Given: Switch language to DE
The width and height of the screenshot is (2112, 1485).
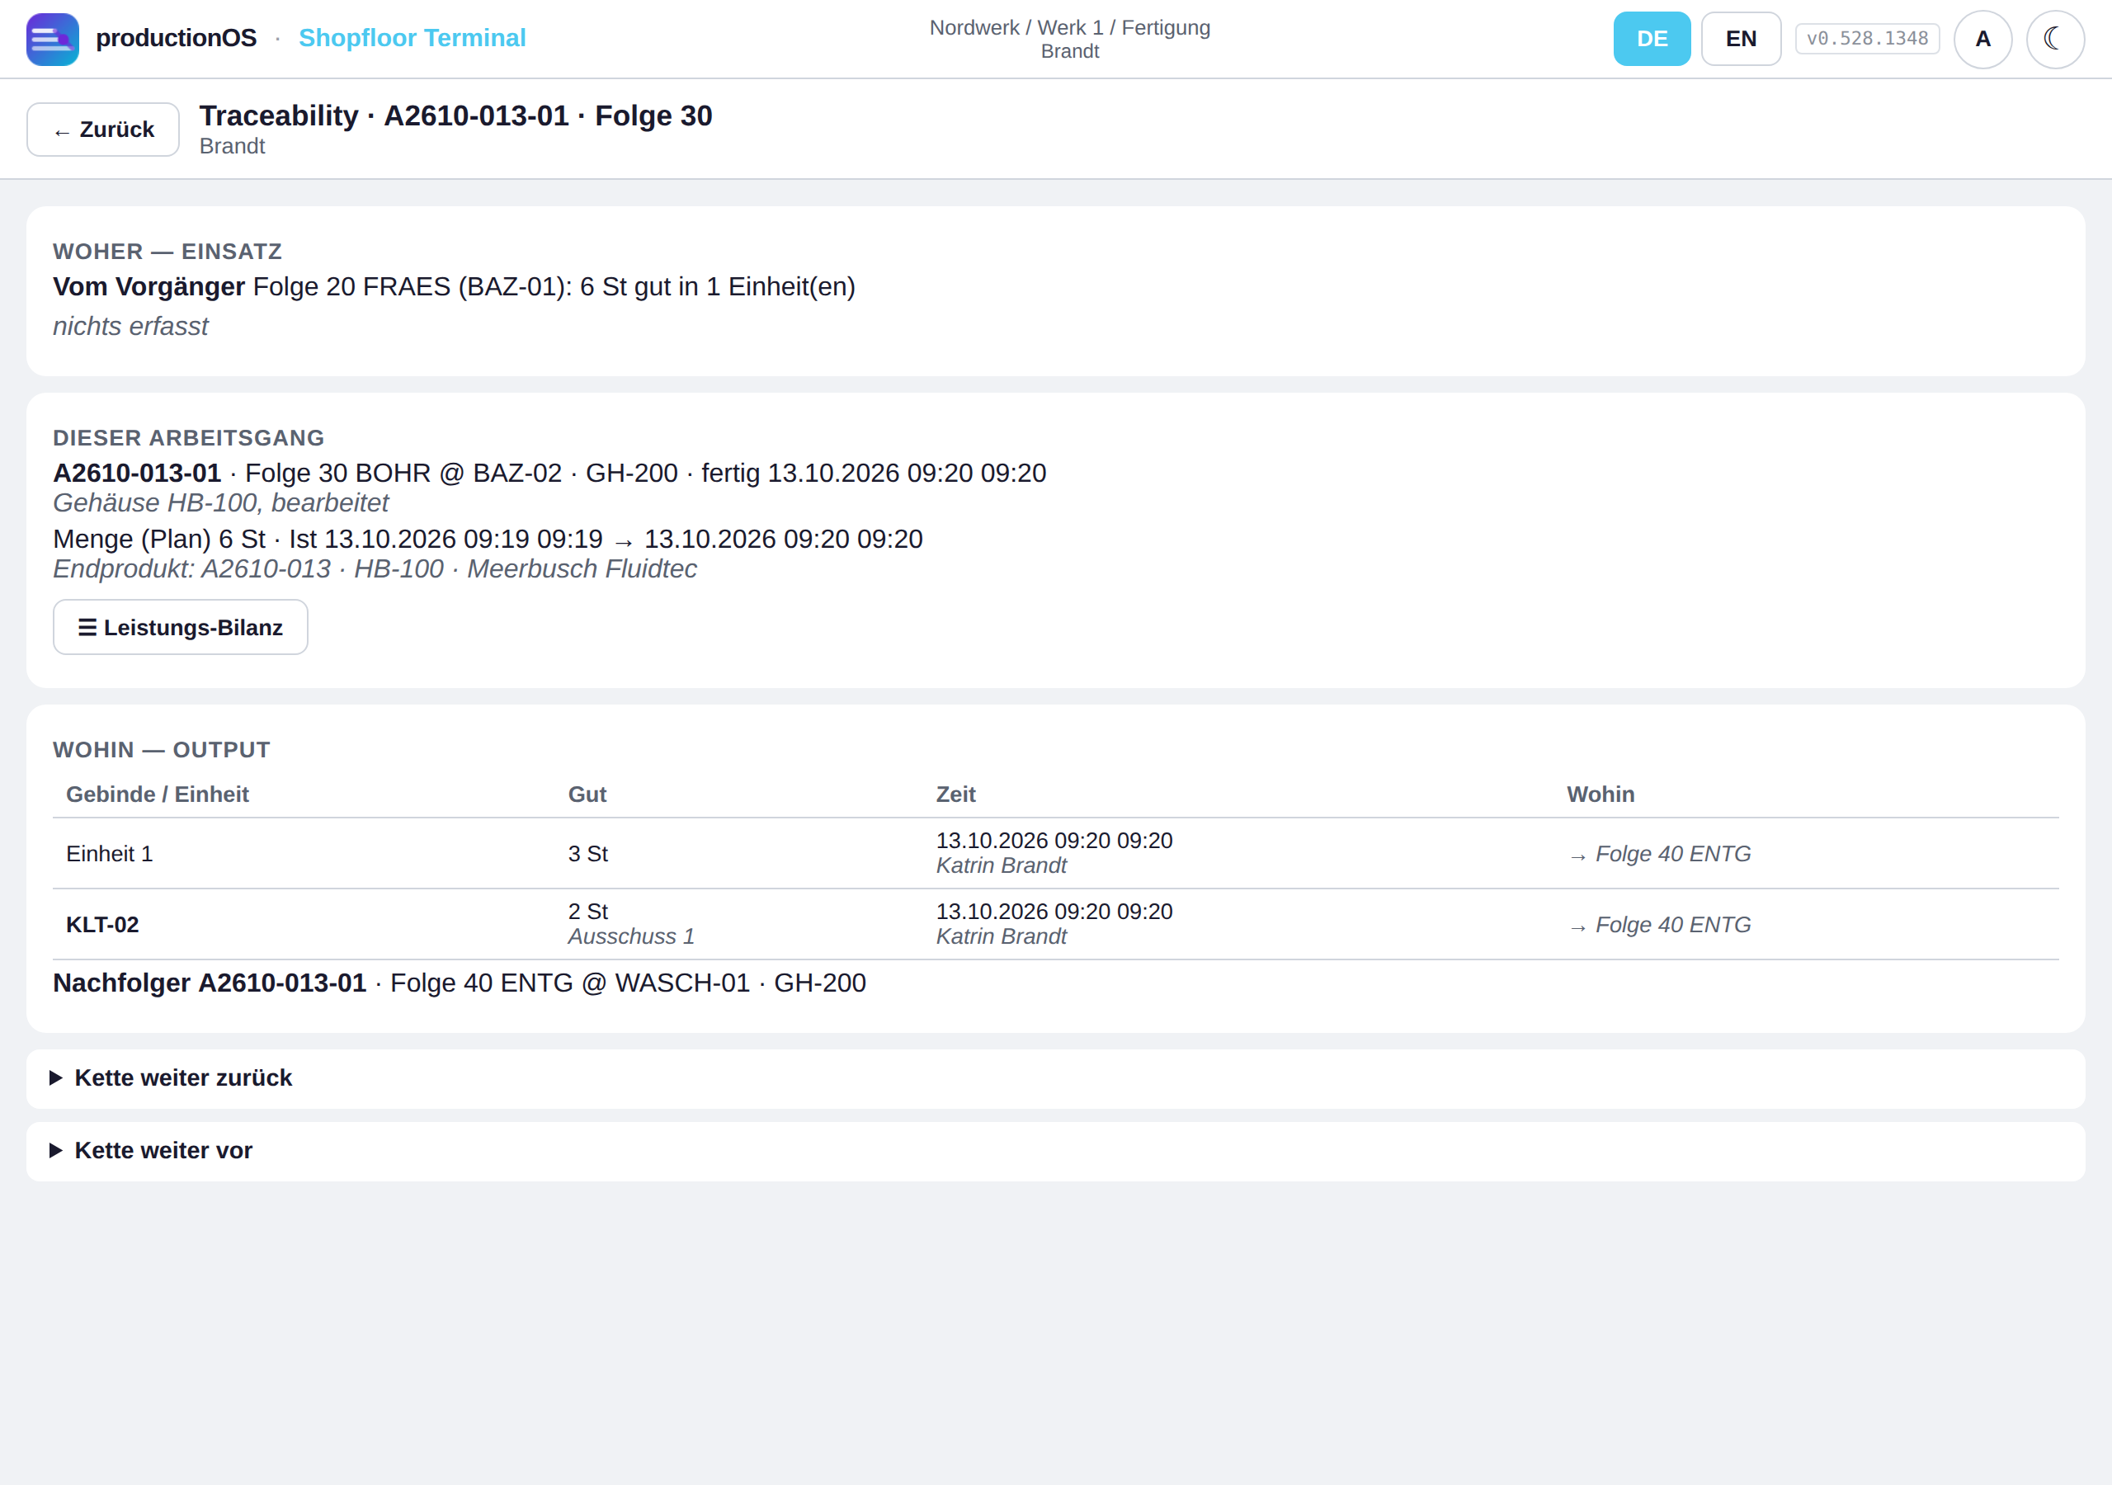Looking at the screenshot, I should coord(1651,39).
